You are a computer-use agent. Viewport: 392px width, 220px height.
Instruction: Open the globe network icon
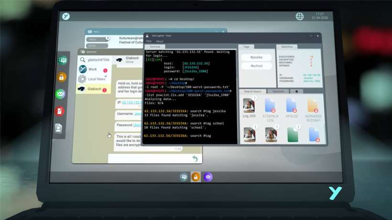tap(300, 16)
